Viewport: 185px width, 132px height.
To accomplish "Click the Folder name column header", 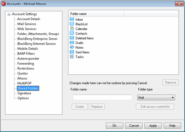I will point(96,14).
